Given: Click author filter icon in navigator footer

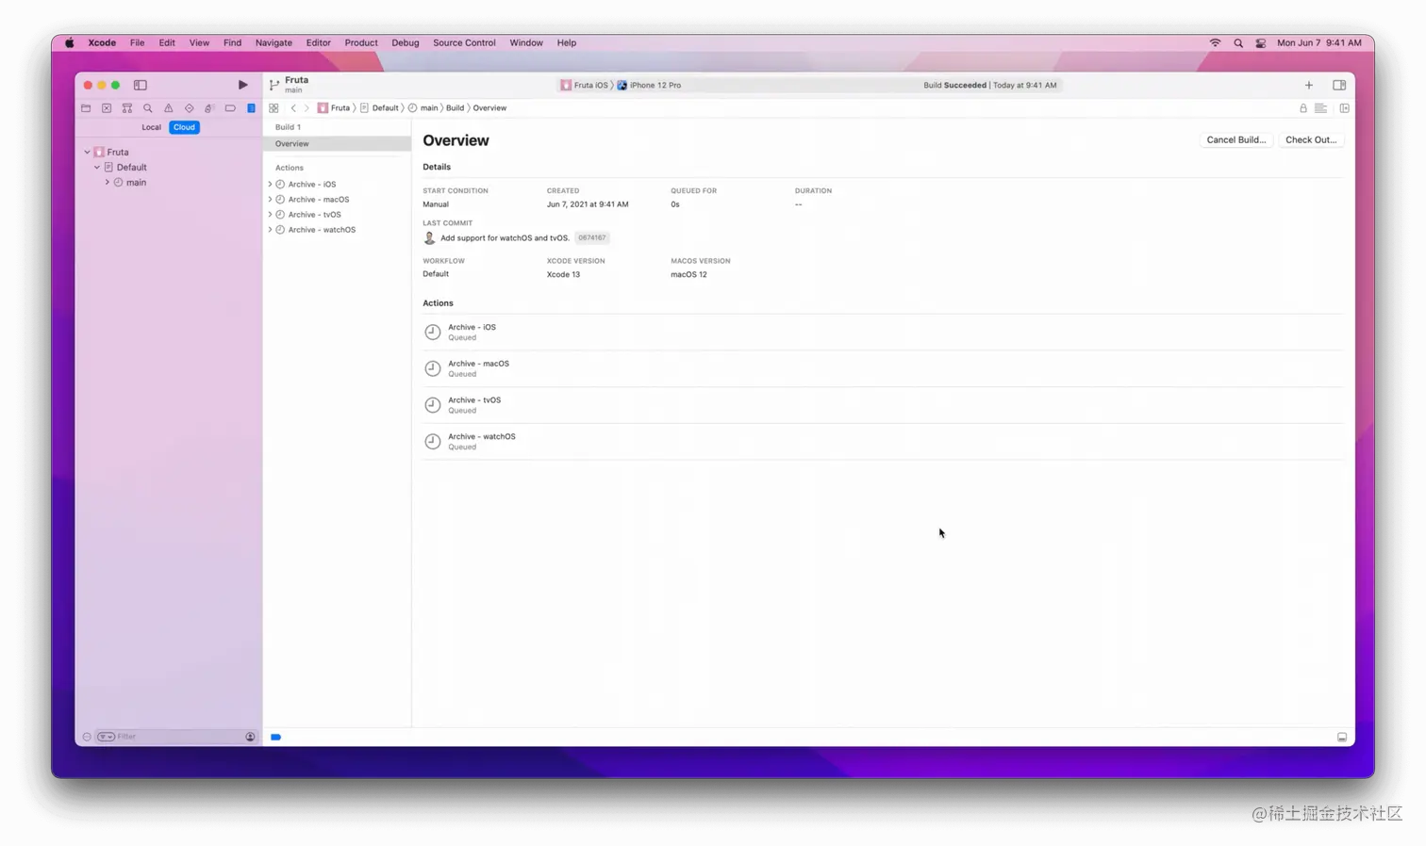Looking at the screenshot, I should 250,737.
